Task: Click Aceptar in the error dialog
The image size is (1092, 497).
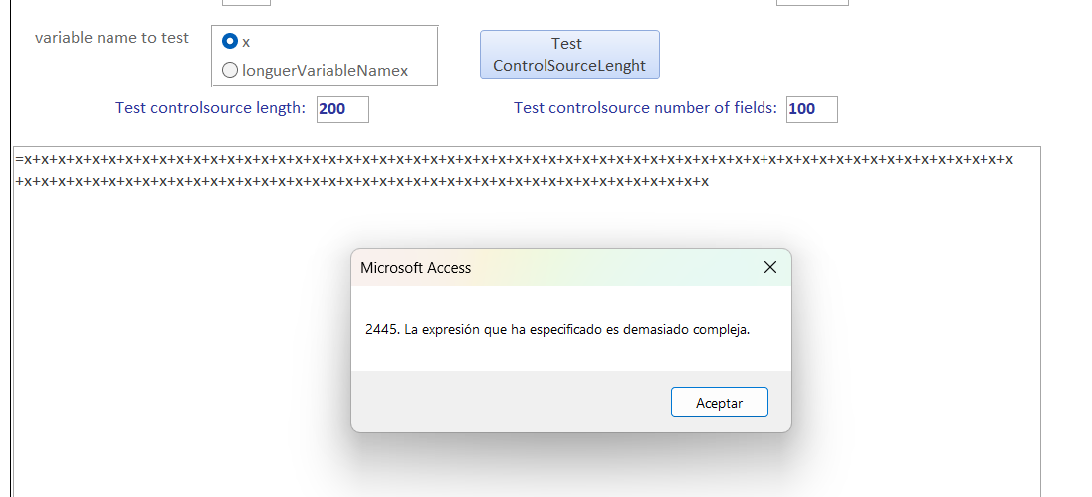Action: pos(719,403)
